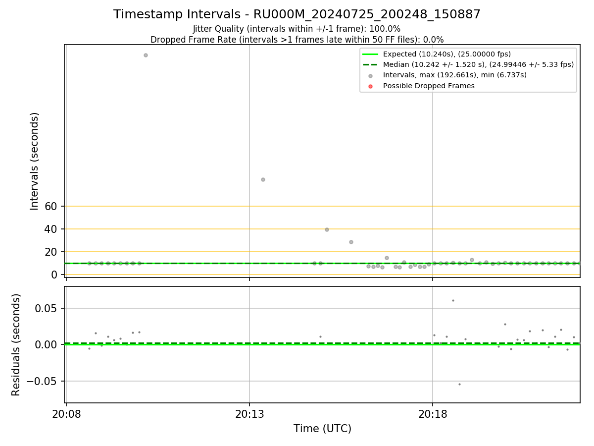Viewport: 594px width, 446px height.
Task: Click the 'Jitter Quality' subtitle line
Action: pos(297,29)
